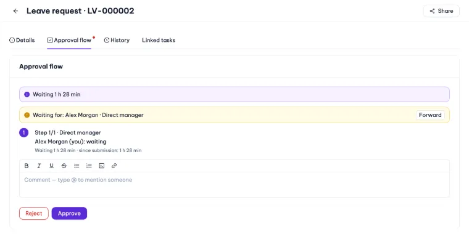The height and width of the screenshot is (234, 469).
Task: Click the 'since submission: 1 h 28 min' text
Action: (x=110, y=150)
